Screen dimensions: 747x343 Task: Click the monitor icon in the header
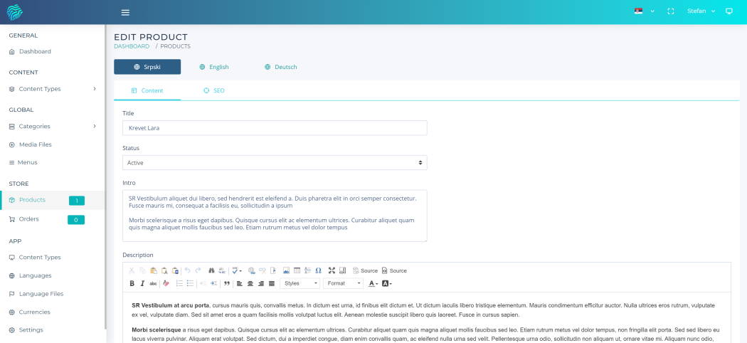point(729,11)
